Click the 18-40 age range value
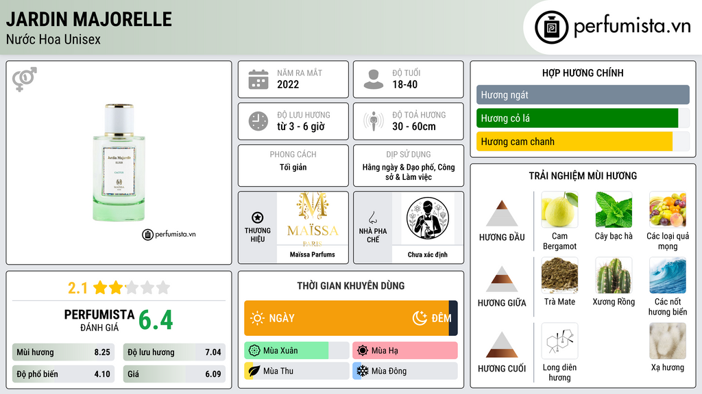Image resolution: width=702 pixels, height=394 pixels. 405,84
